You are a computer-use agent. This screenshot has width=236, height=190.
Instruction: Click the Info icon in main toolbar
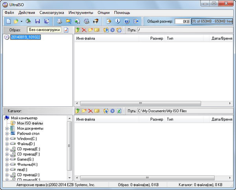point(118,21)
